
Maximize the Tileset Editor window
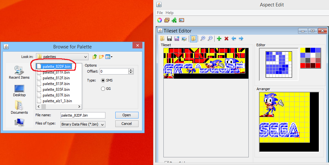pos(313,31)
